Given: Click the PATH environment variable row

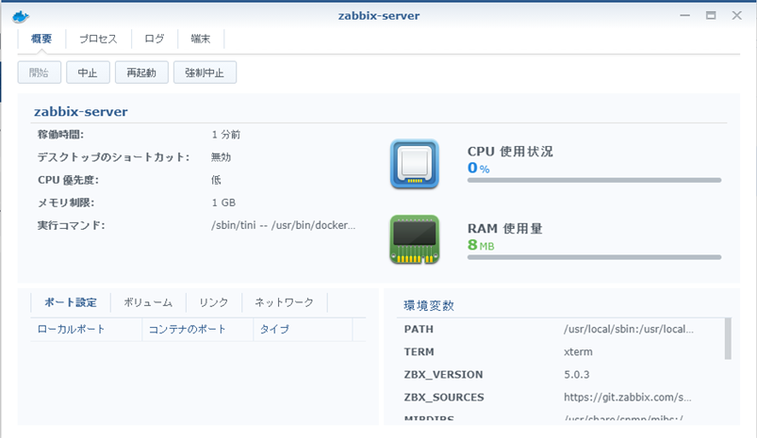Looking at the screenshot, I should tap(560, 330).
